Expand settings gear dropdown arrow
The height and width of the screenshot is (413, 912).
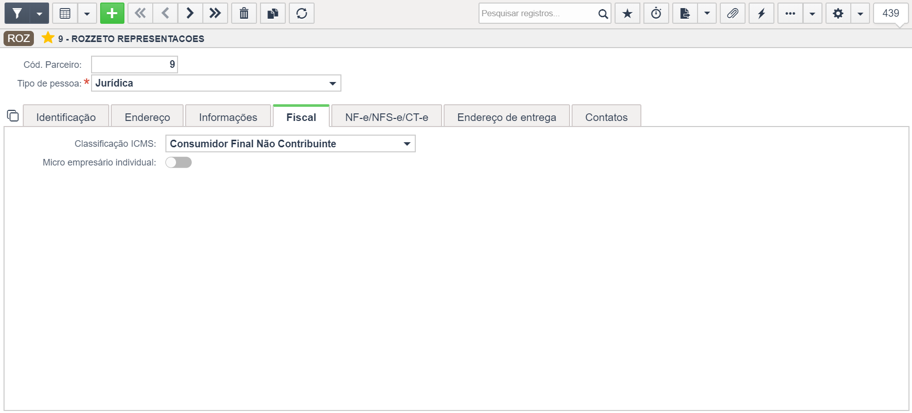[x=860, y=13]
